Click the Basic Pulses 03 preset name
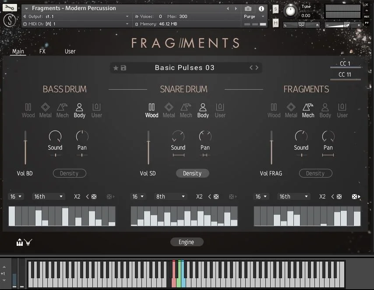The height and width of the screenshot is (290, 374). (185, 68)
